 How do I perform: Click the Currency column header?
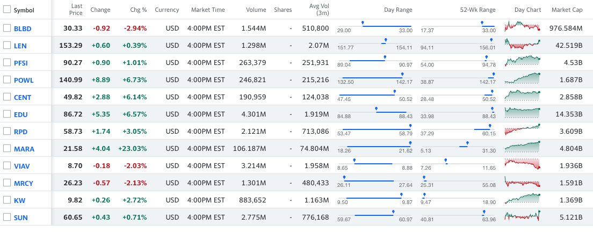167,10
